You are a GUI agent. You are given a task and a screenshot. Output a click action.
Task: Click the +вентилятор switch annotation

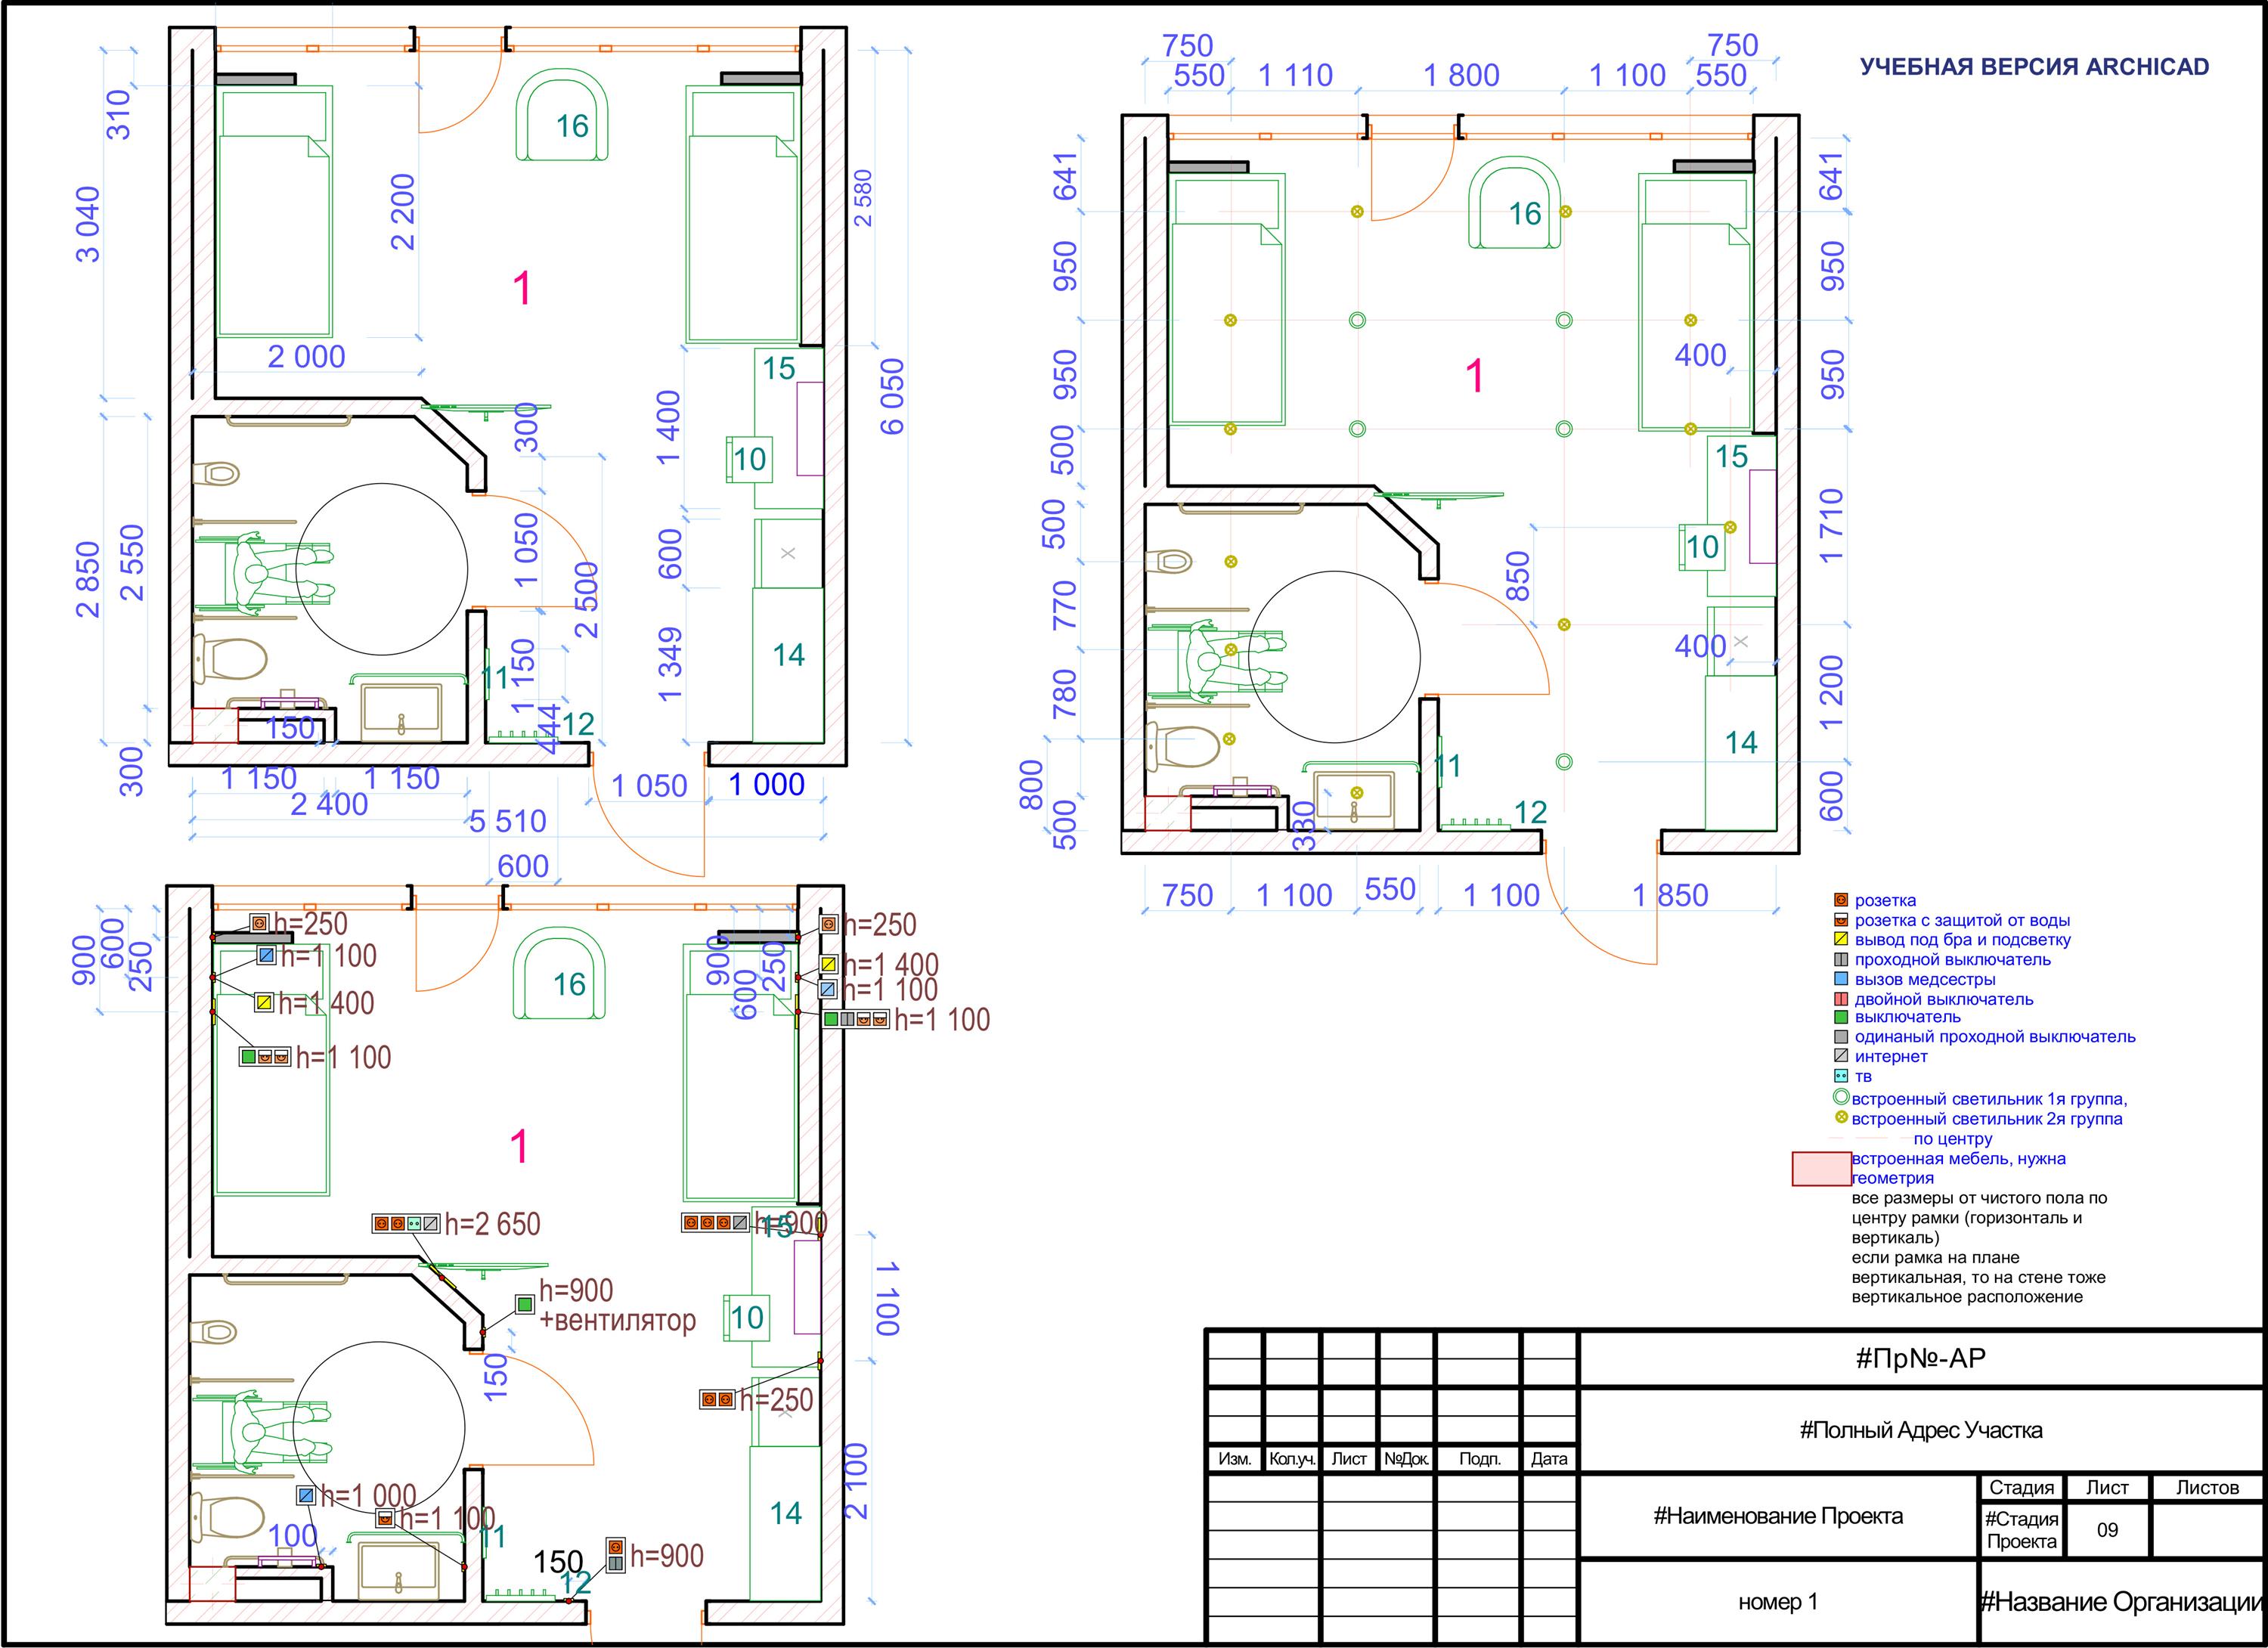(x=617, y=1320)
